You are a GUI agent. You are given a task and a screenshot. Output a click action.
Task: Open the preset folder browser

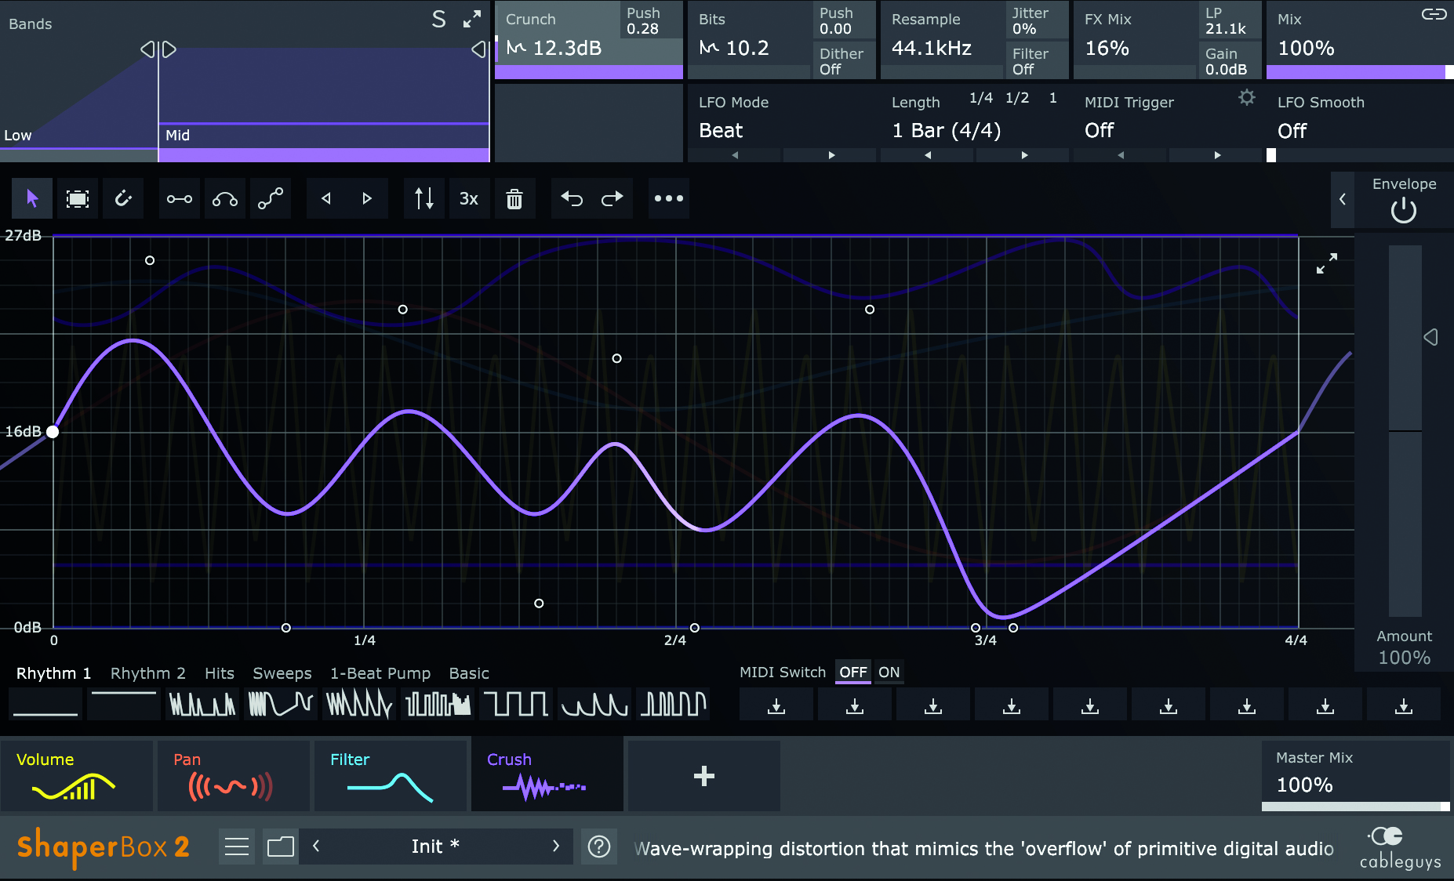click(280, 847)
